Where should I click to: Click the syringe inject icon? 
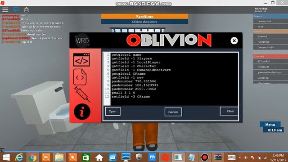(82, 94)
